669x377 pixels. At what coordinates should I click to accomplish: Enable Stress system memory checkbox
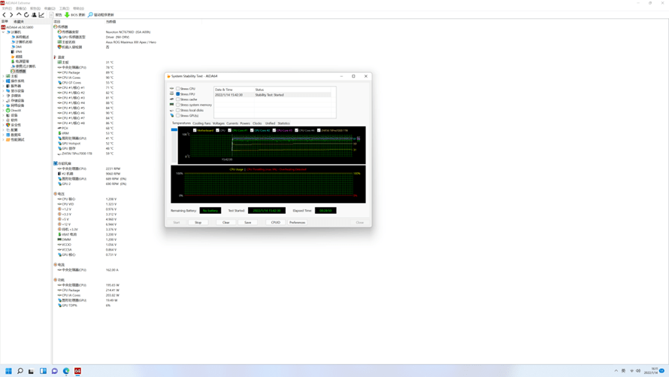[x=178, y=105]
